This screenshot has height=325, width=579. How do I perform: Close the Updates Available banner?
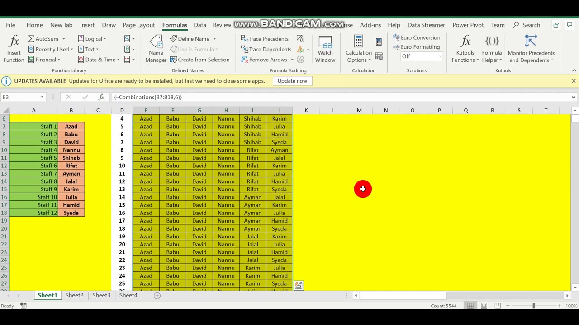(x=574, y=81)
